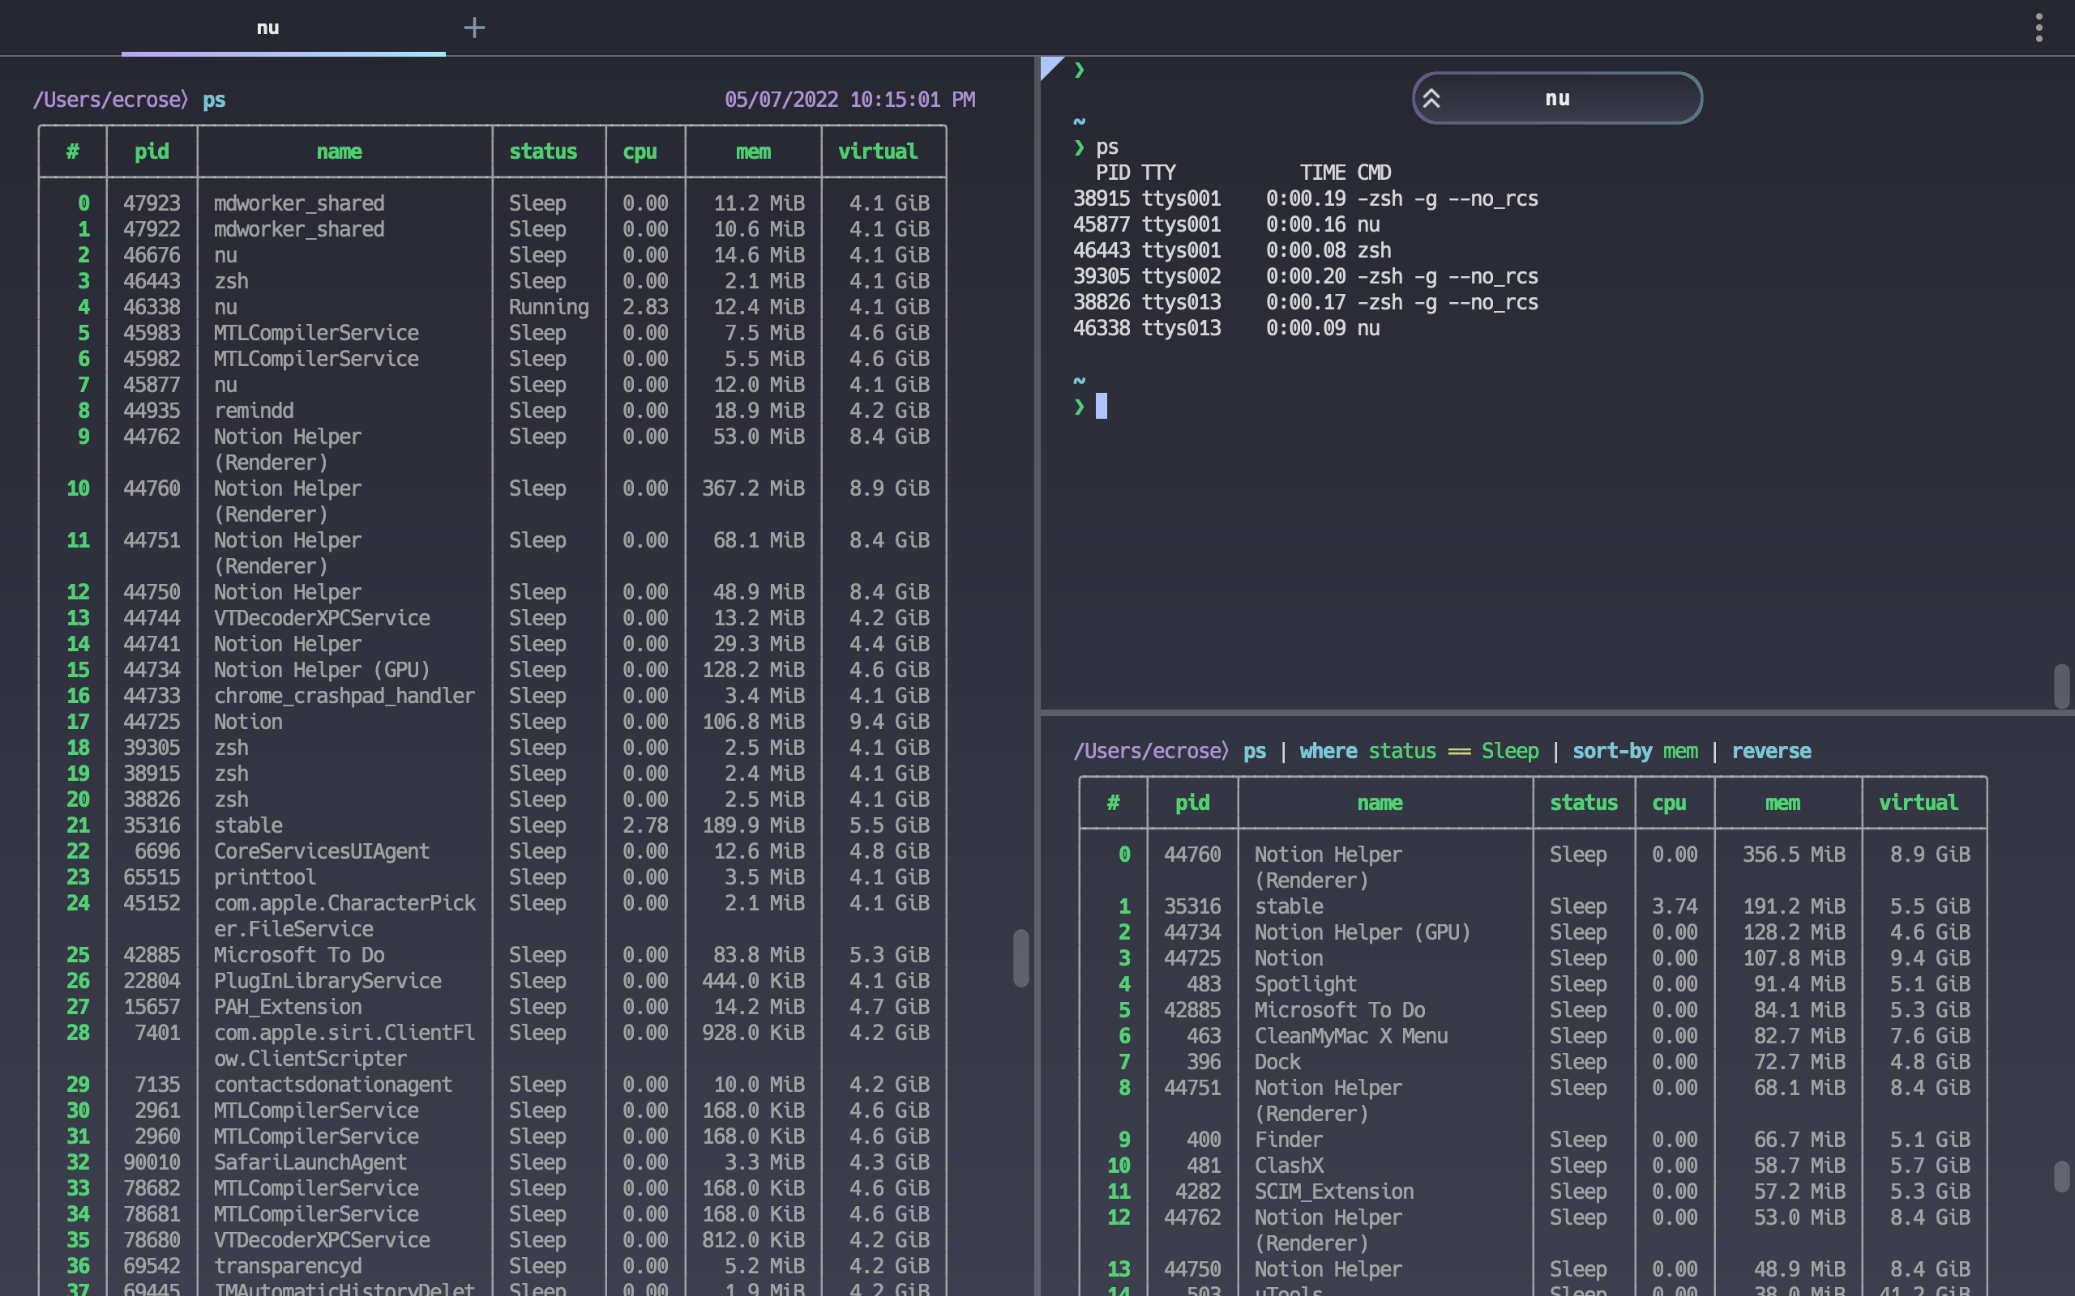Click the 'mem' column header in left table
Image resolution: width=2075 pixels, height=1296 pixels.
coord(753,151)
